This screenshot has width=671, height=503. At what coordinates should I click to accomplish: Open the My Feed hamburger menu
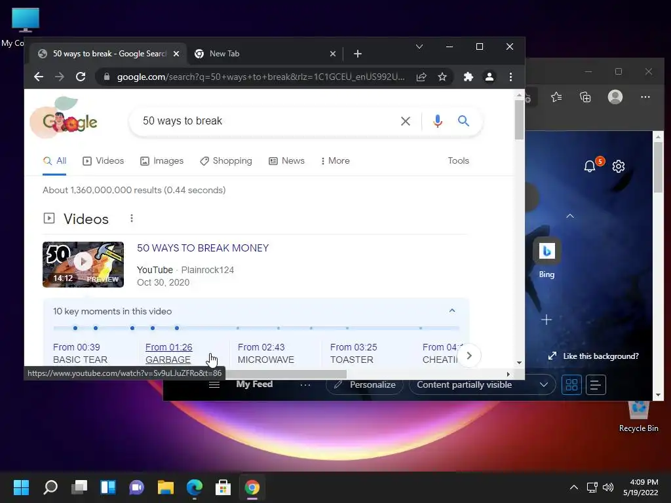(214, 384)
